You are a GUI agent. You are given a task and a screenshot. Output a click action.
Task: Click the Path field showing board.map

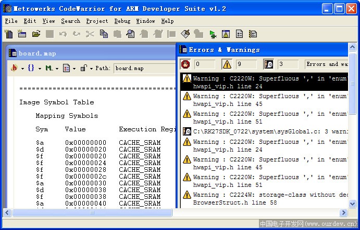(144, 68)
